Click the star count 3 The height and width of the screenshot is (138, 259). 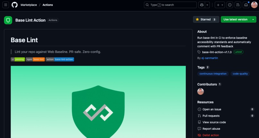coord(214,20)
